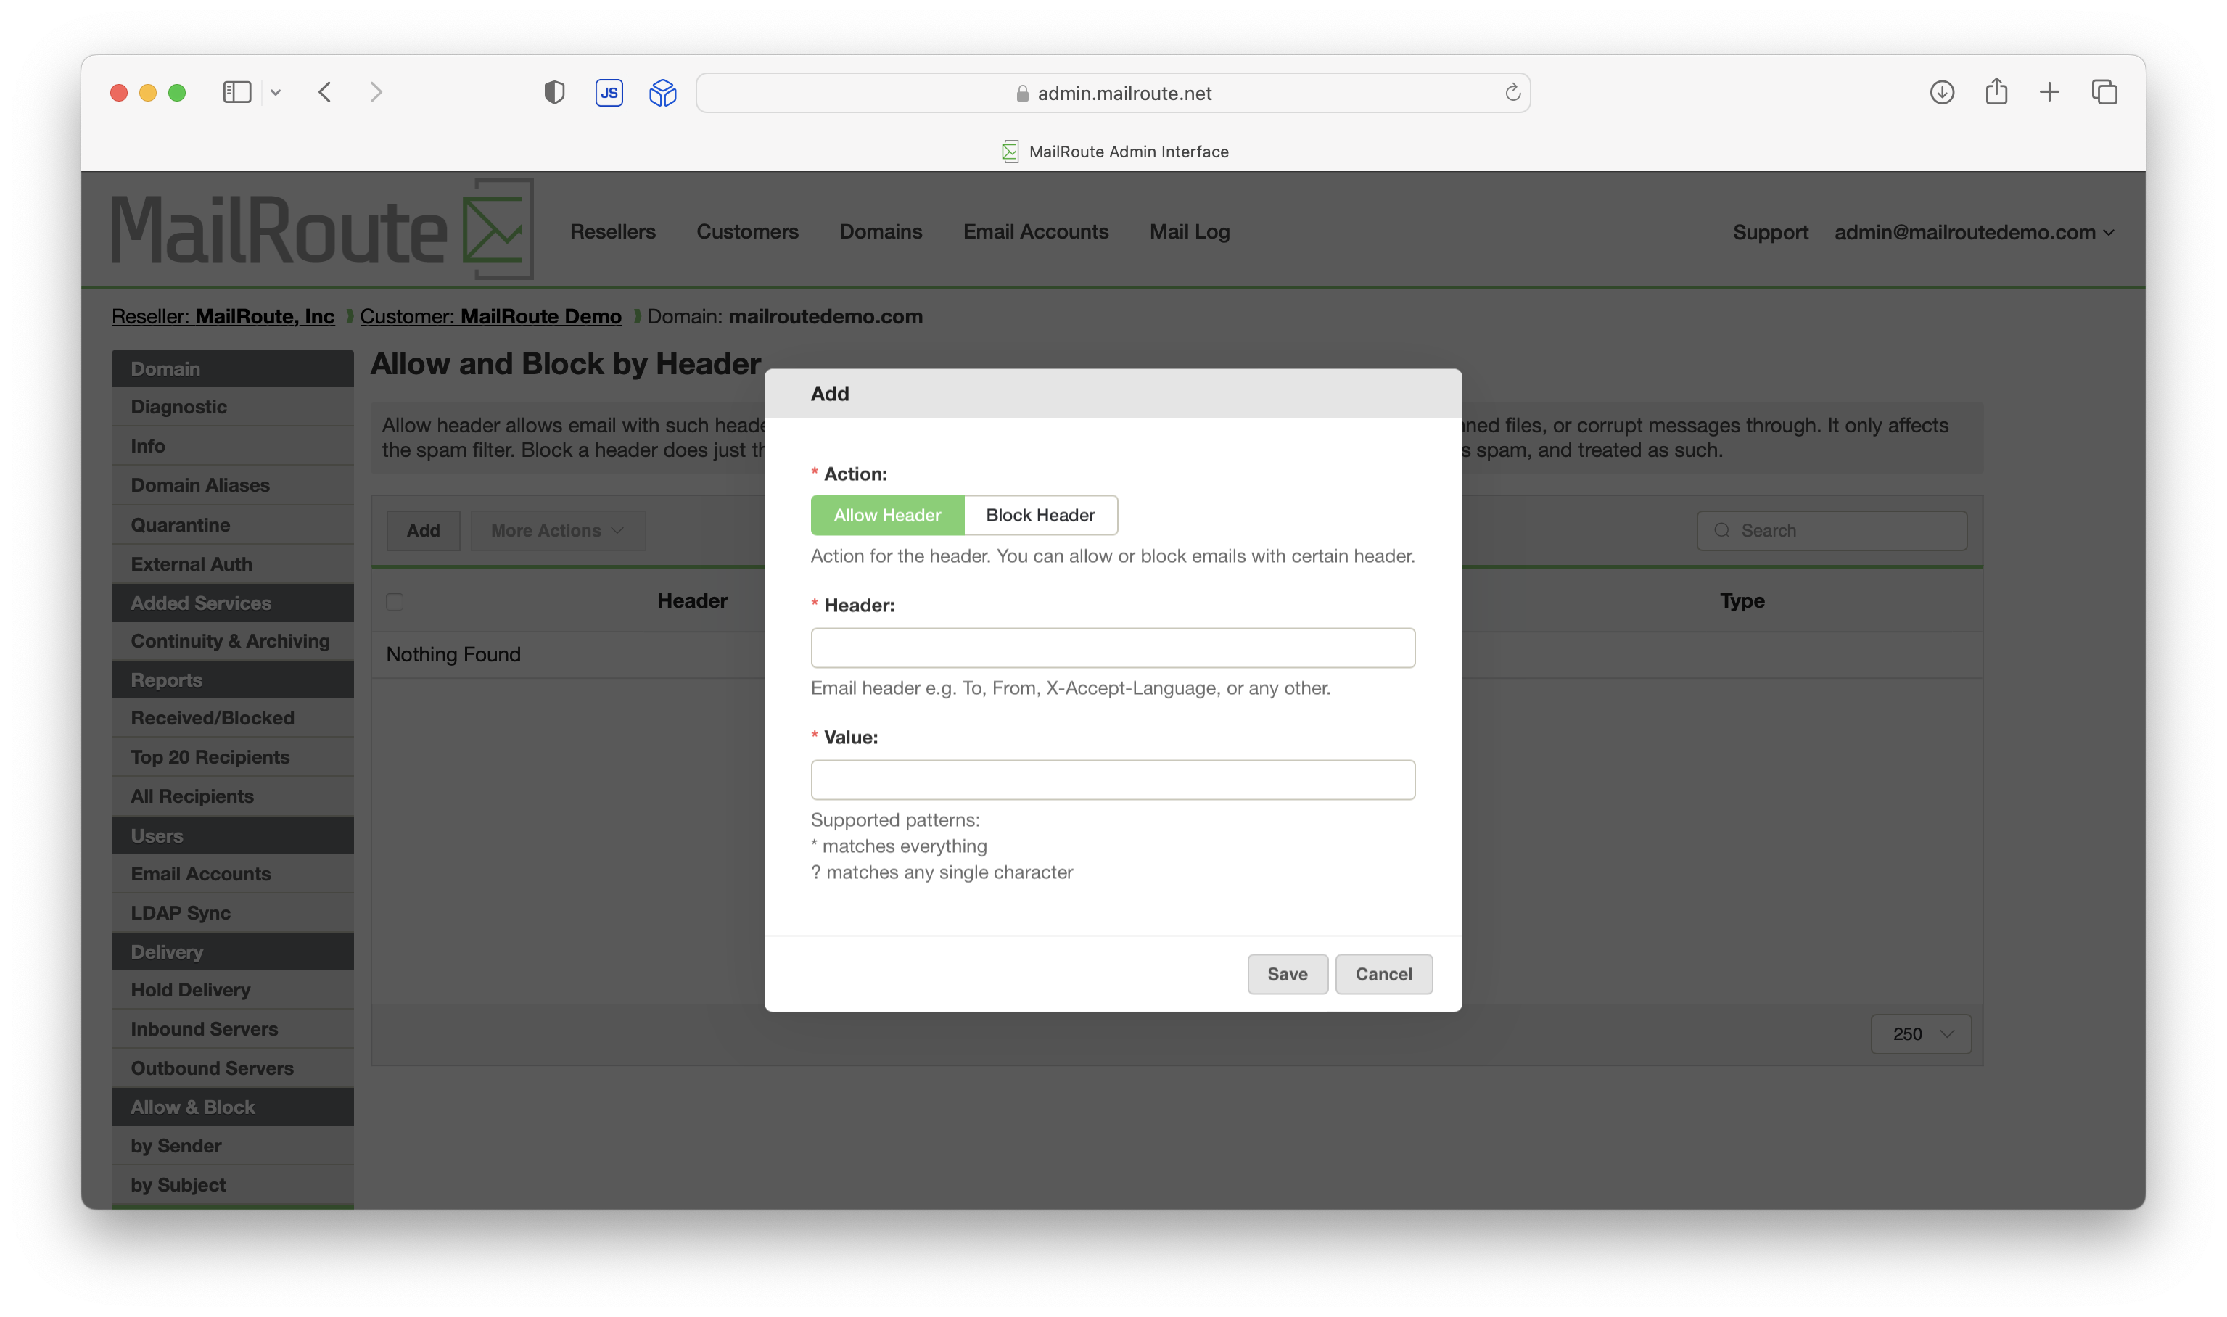
Task: Open Domain Aliases in sidebar
Action: point(233,484)
